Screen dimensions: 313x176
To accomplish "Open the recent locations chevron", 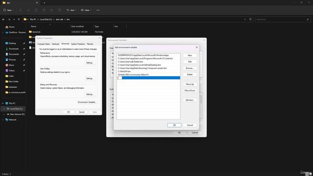I will point(14,20).
